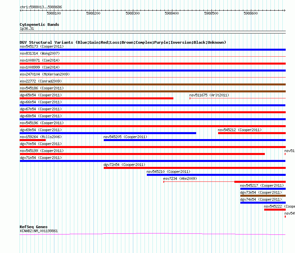Open the nsv1008071 (Coe2014) variant label

point(40,60)
